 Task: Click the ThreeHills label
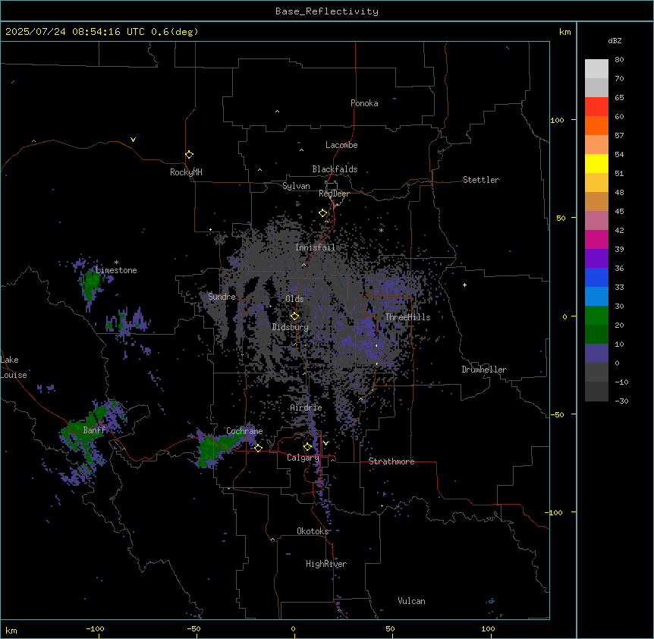[408, 317]
